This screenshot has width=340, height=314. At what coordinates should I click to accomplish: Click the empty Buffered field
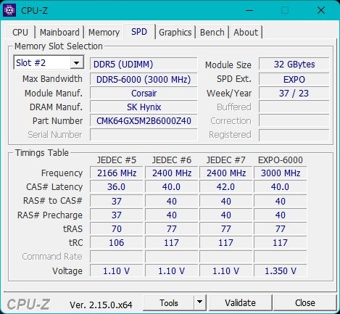(294, 107)
